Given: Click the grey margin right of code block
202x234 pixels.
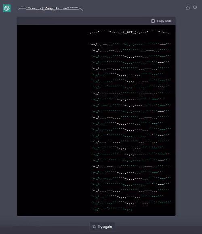Looking at the screenshot, I should tap(189, 119).
